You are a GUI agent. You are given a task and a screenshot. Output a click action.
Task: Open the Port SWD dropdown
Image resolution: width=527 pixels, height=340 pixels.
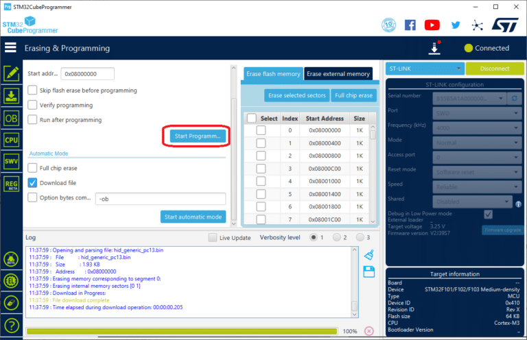[x=477, y=113]
